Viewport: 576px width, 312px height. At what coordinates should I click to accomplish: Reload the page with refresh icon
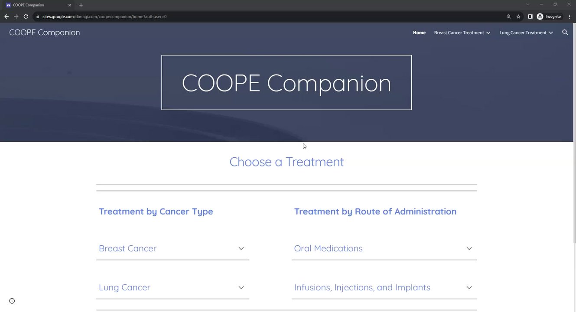(x=26, y=16)
